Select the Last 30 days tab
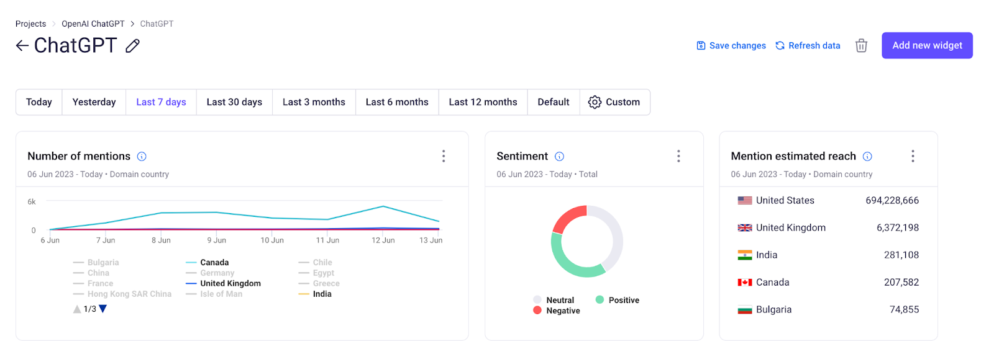Screen dimensions: 994x352 (234, 102)
